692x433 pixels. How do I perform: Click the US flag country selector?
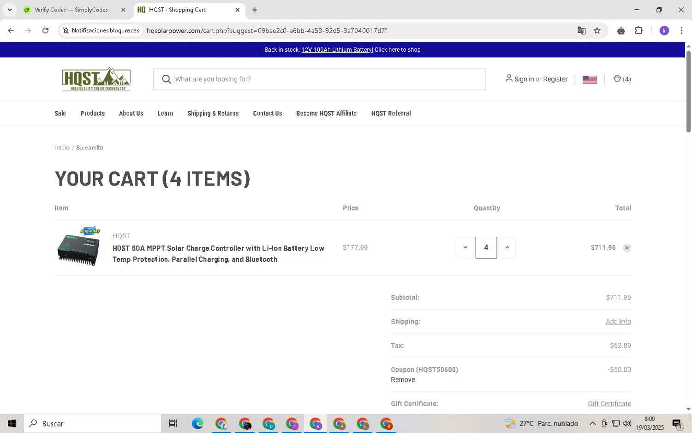(590, 79)
